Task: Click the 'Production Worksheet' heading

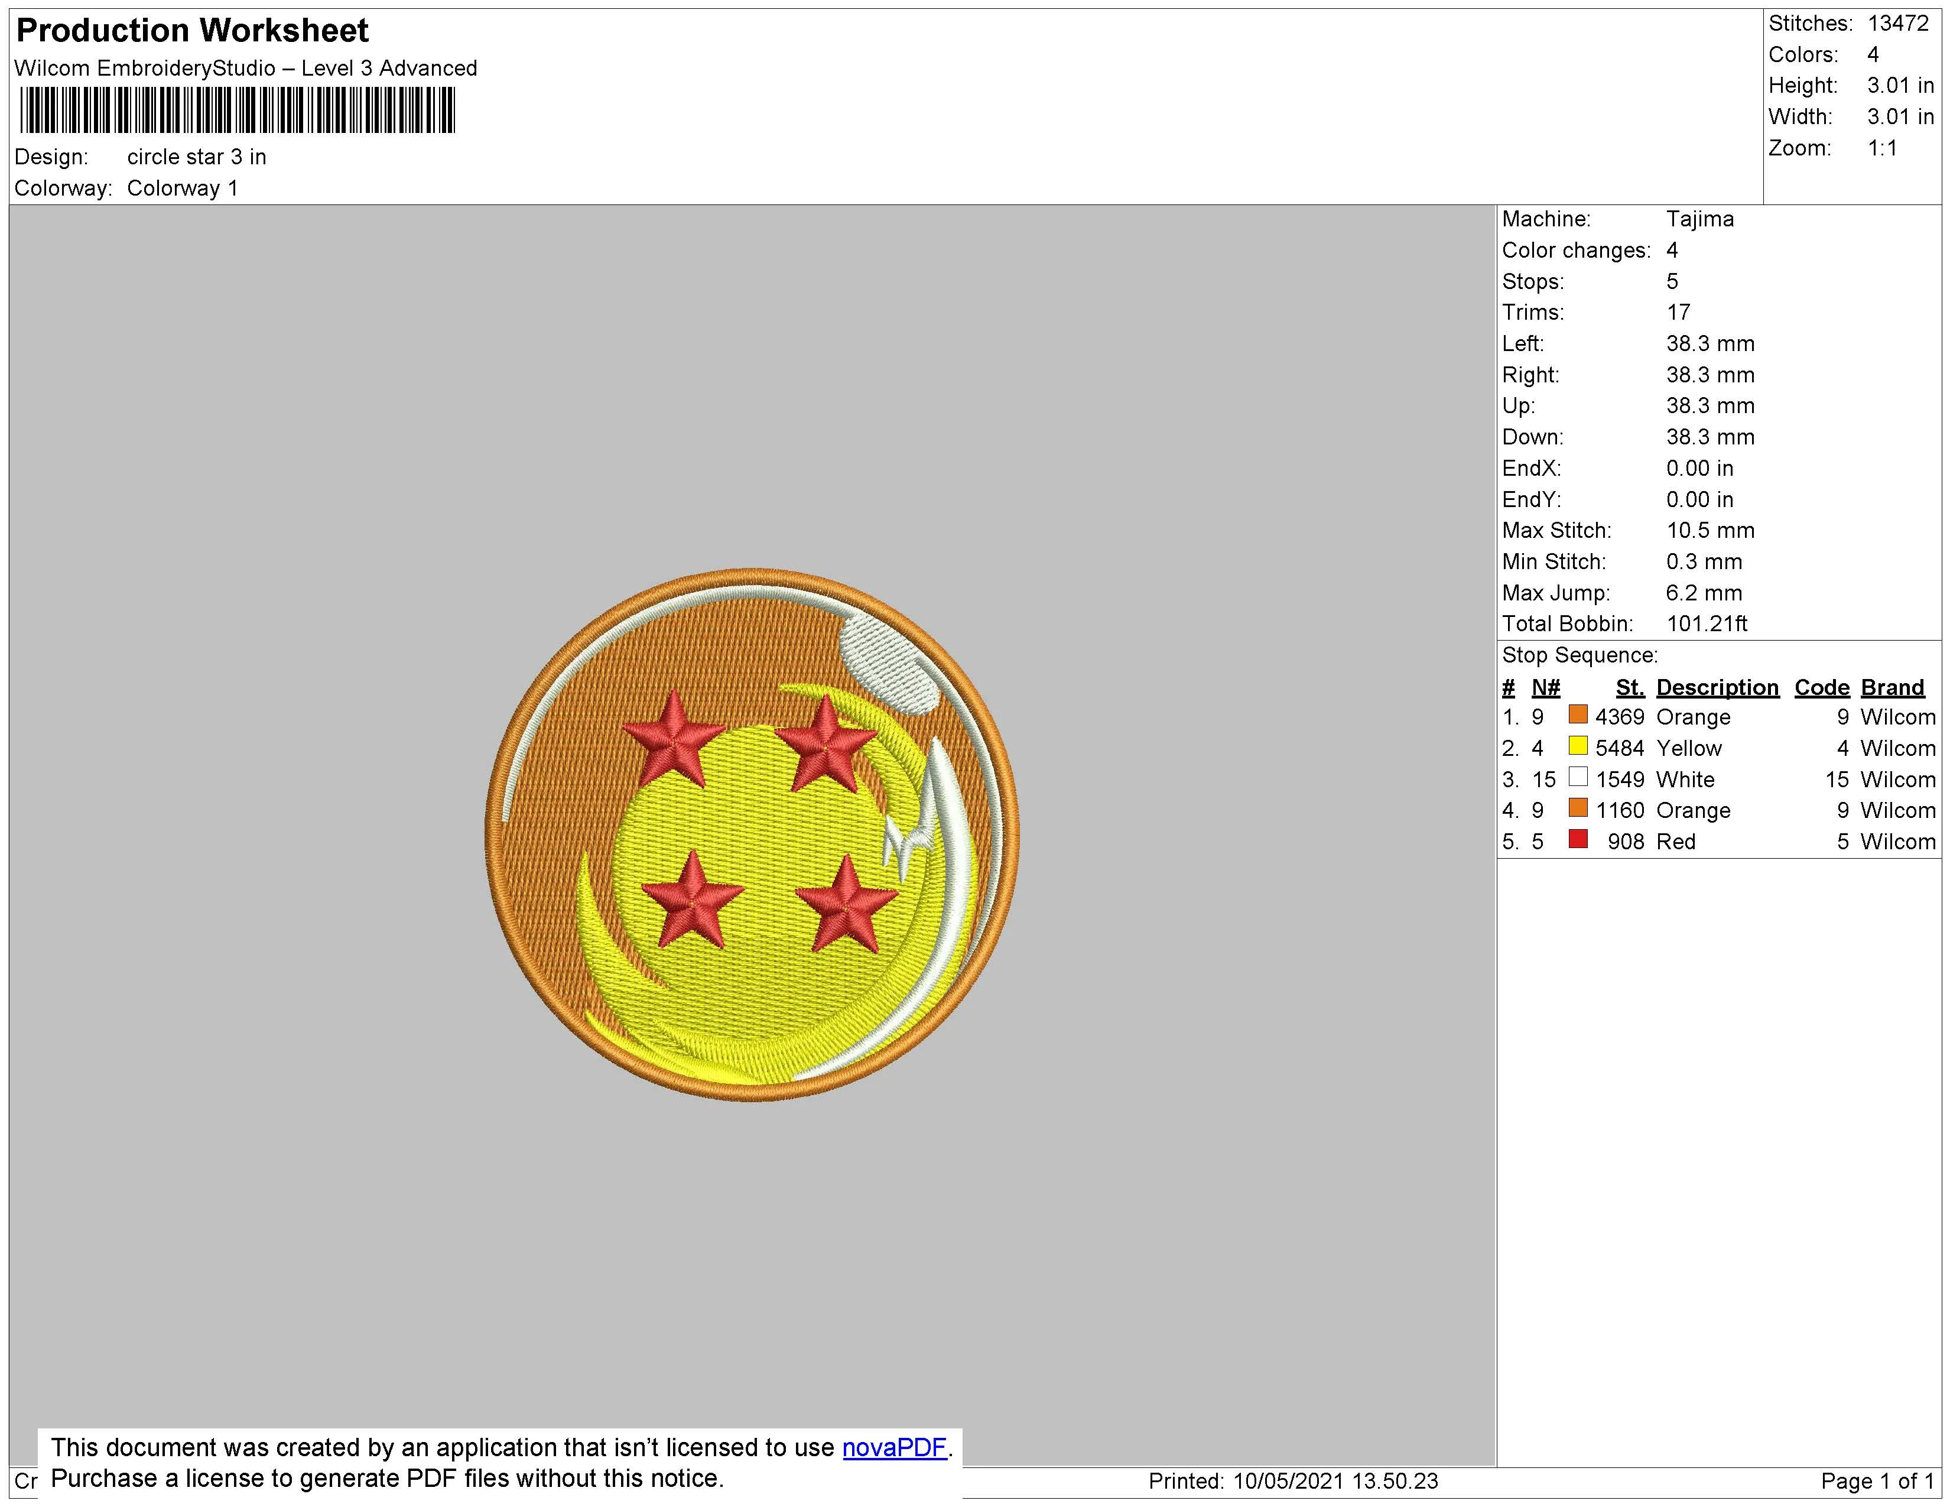Action: 192,31
